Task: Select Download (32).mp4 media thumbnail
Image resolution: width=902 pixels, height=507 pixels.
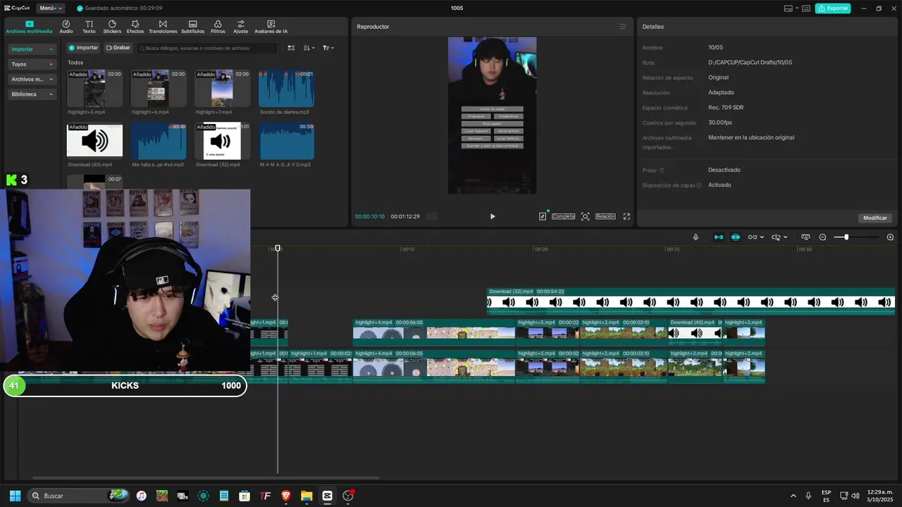Action: 222,141
